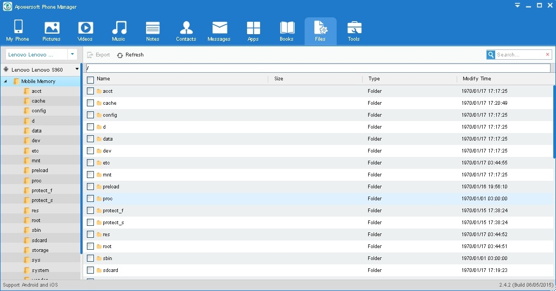Image resolution: width=556 pixels, height=291 pixels.
Task: Click the sdcard folder icon in file list
Action: [x=99, y=270]
